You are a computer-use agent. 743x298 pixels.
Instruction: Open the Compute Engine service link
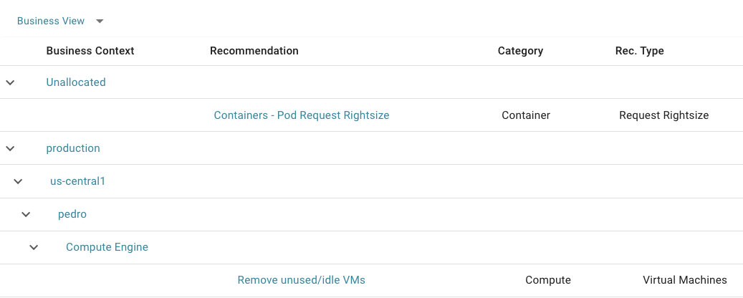(x=107, y=247)
